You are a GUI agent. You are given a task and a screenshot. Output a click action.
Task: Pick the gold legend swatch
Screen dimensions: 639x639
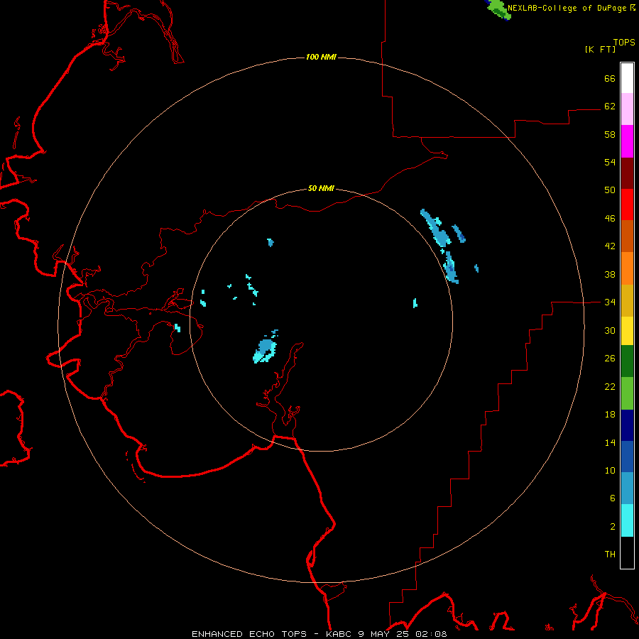click(x=627, y=300)
